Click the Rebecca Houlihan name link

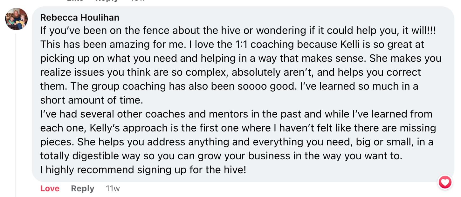[x=79, y=17]
